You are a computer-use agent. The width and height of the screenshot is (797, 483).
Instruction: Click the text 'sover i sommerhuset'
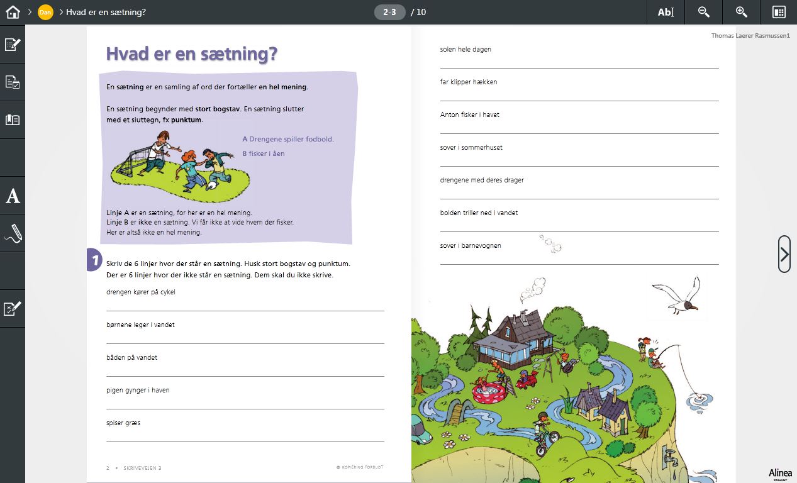[471, 147]
